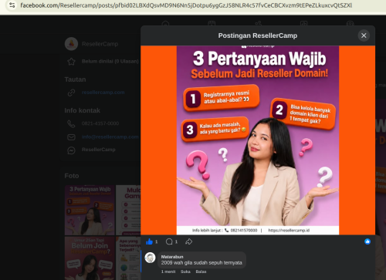Click the thumbs-up like icon on the post

(150, 241)
